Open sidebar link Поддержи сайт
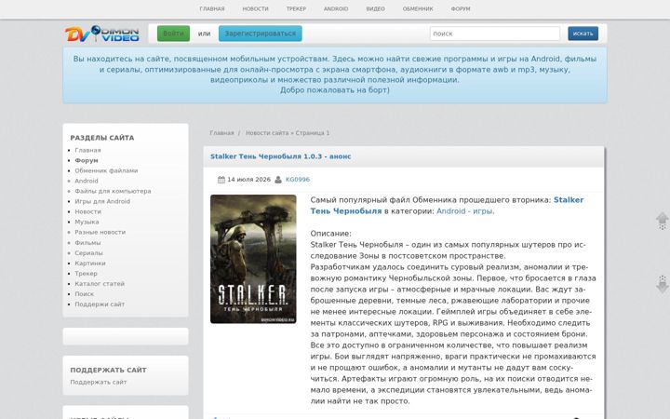The height and width of the screenshot is (419, 670). [x=100, y=304]
